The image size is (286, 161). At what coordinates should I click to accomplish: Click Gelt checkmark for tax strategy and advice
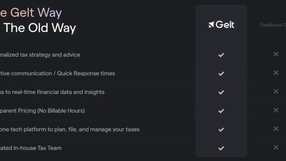pos(221,55)
